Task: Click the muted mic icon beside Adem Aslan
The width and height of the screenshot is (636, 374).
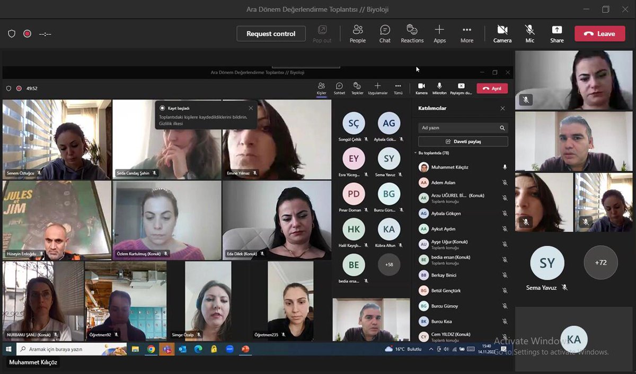Action: pos(505,183)
